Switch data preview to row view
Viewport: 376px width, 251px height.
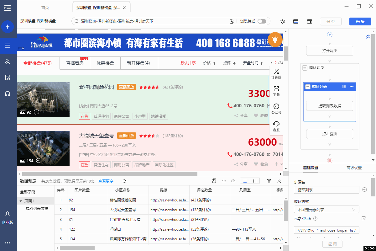[245, 181]
